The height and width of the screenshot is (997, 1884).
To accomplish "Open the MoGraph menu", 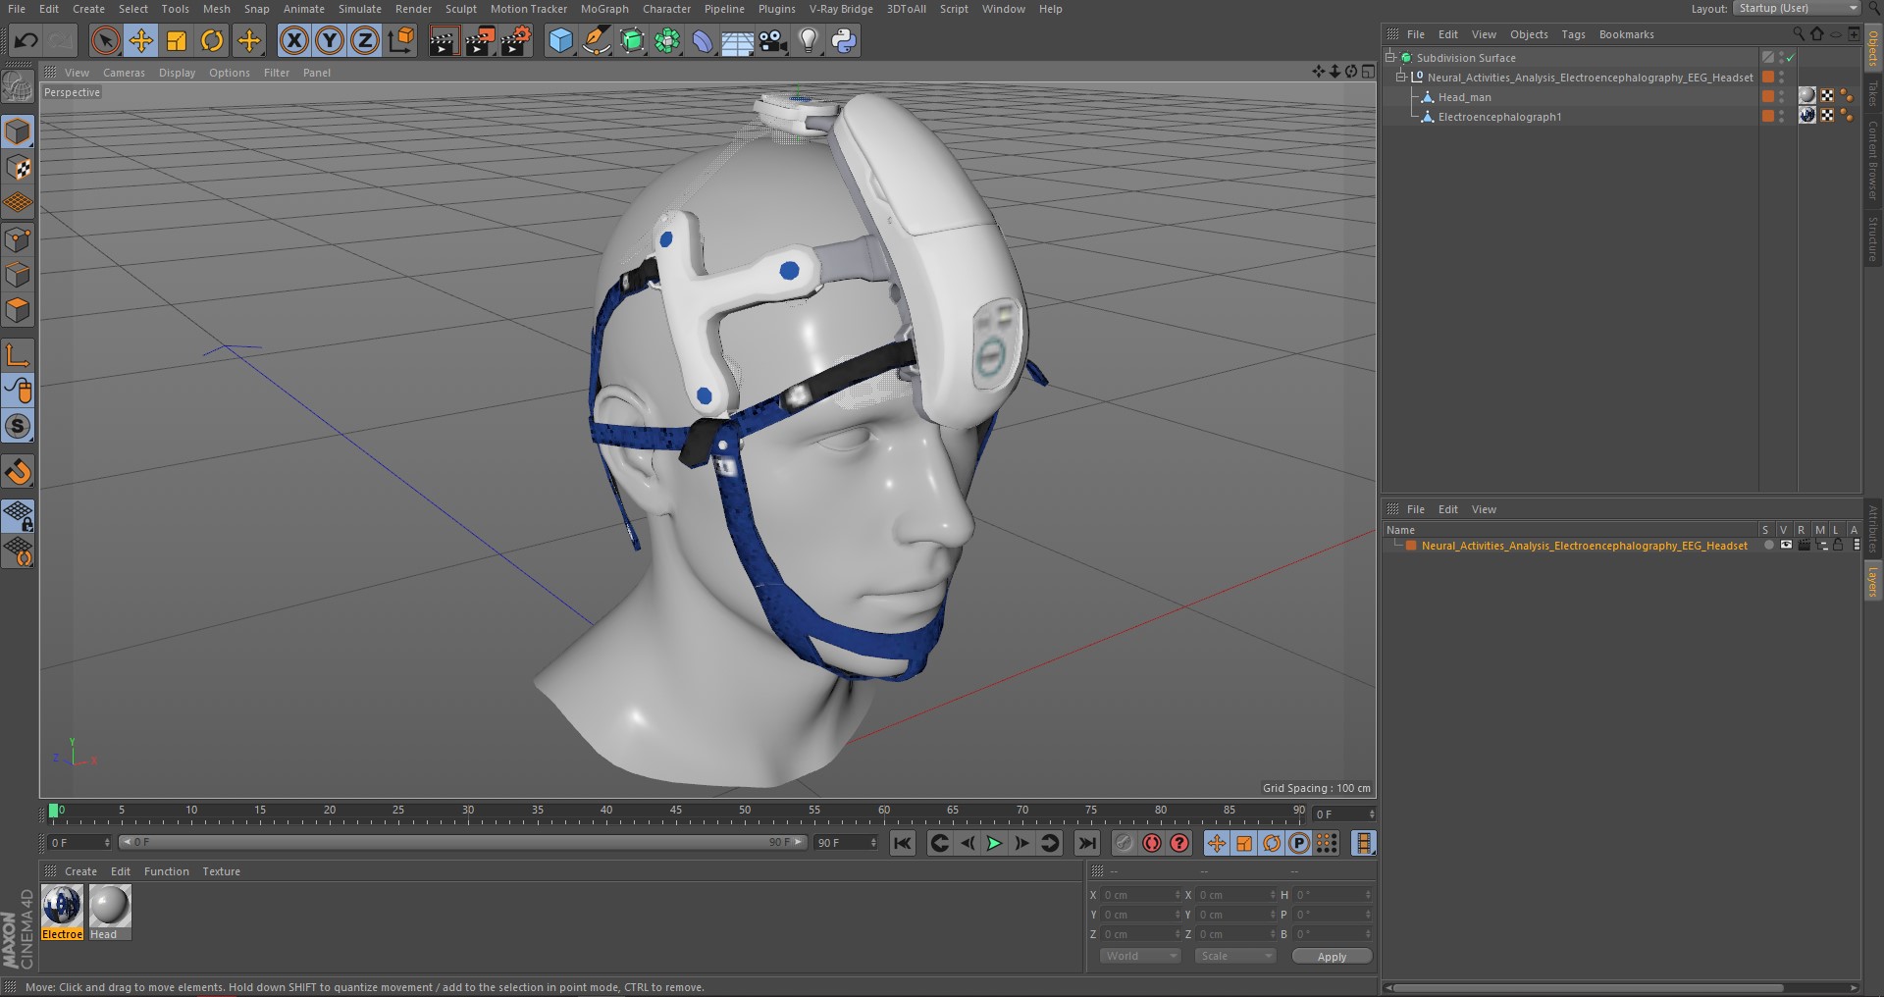I will tap(604, 9).
